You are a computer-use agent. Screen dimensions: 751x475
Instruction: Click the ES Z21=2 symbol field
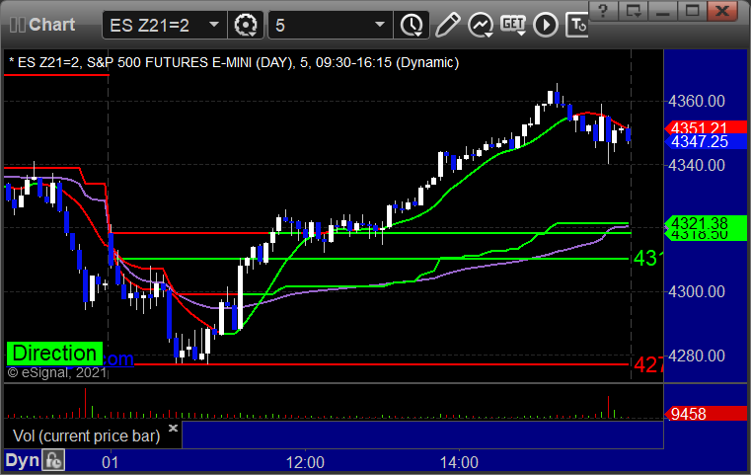164,25
